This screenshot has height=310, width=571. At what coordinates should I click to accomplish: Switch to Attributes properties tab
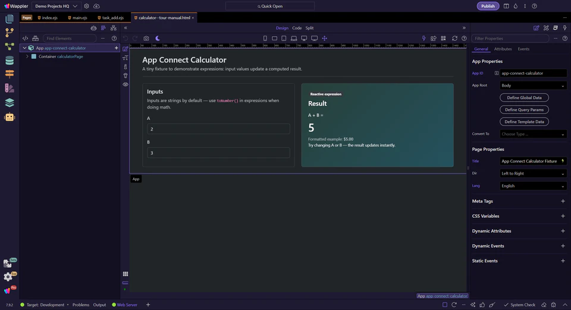tap(503, 49)
